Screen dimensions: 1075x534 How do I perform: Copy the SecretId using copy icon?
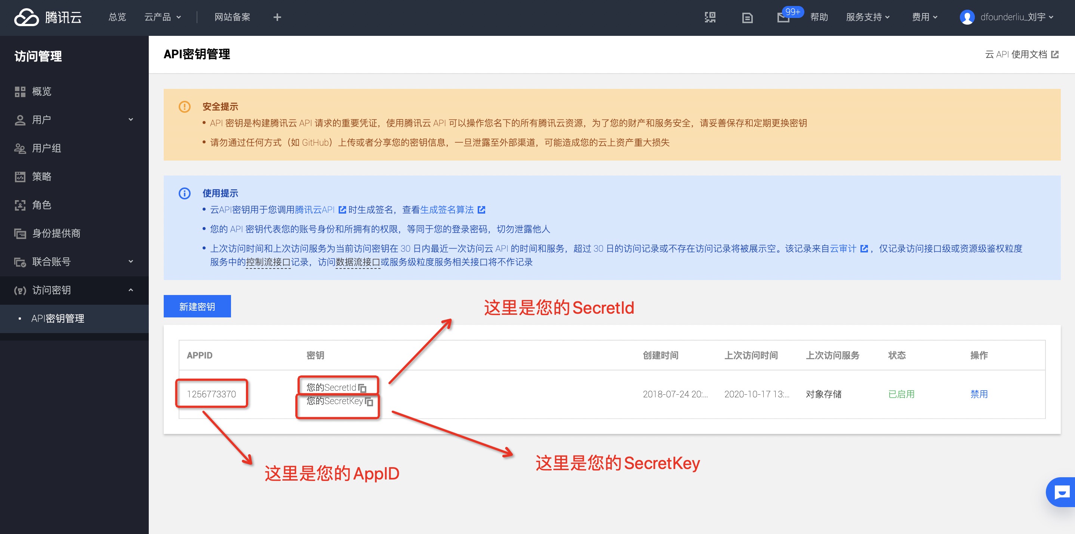(x=362, y=388)
